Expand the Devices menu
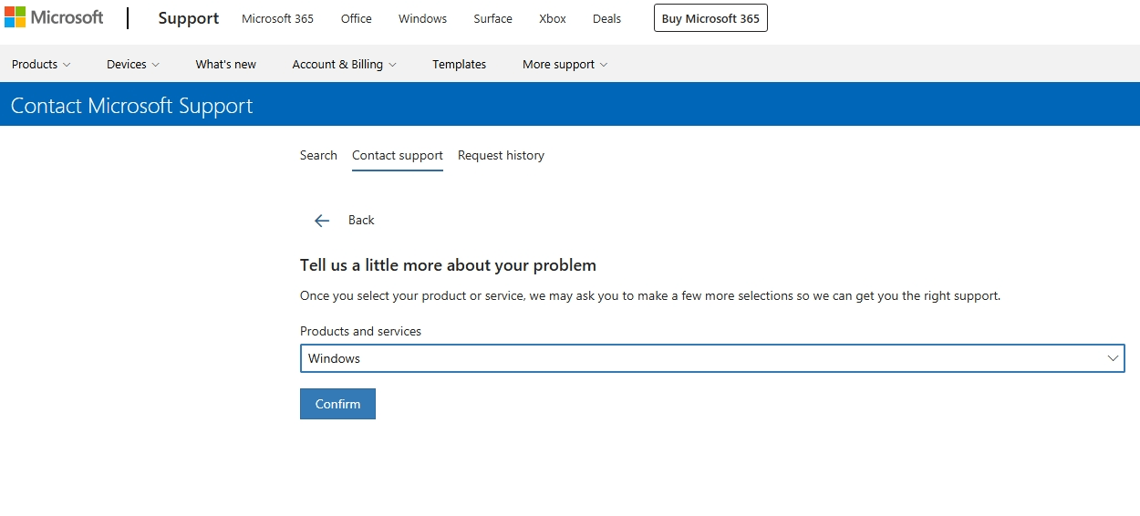The image size is (1140, 516). click(133, 64)
